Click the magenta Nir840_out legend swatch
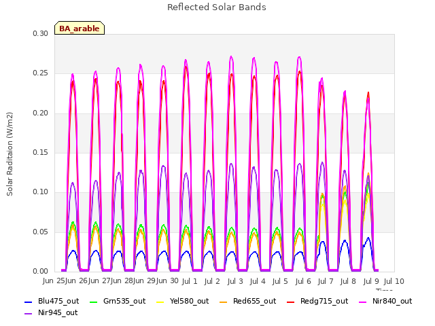 click(362, 302)
